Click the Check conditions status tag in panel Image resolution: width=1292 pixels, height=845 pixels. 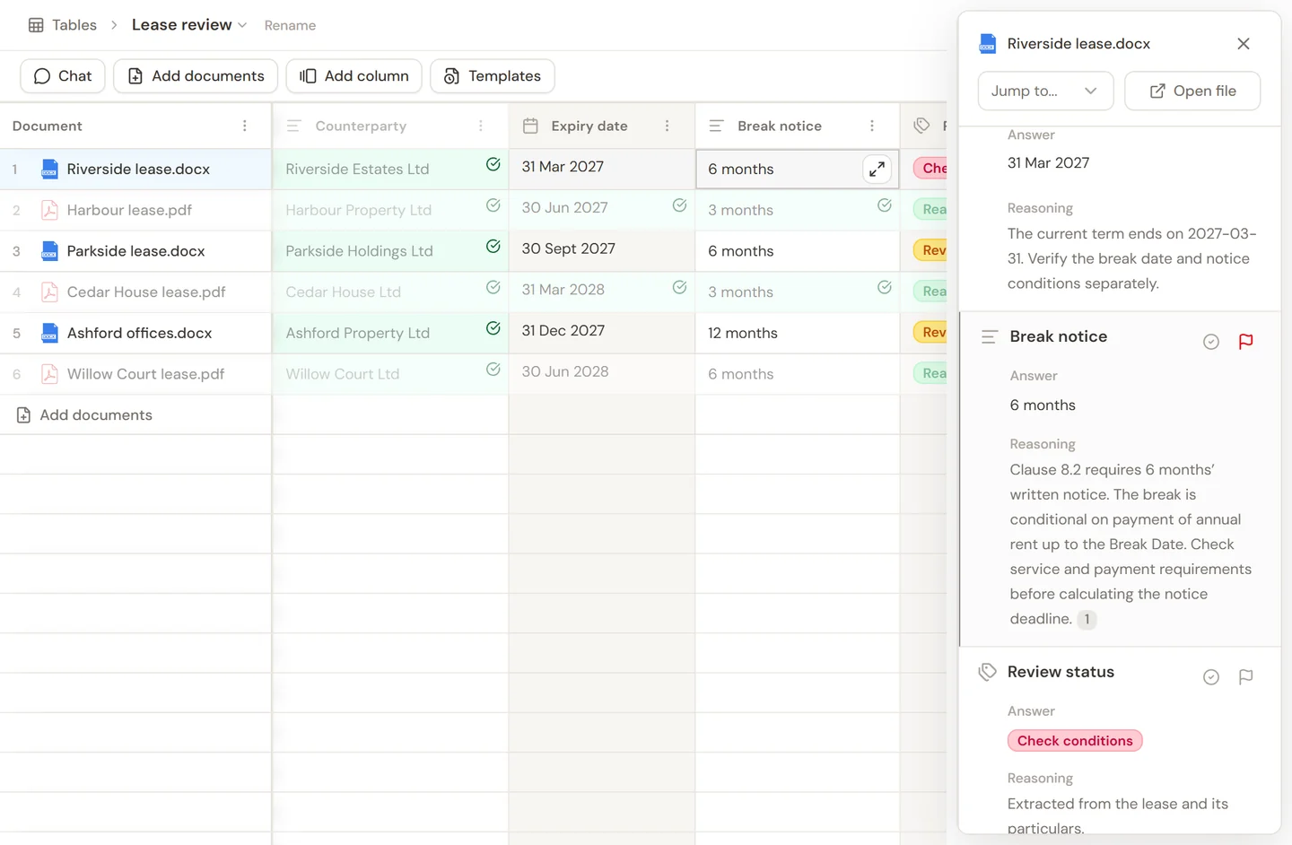pyautogui.click(x=1075, y=741)
